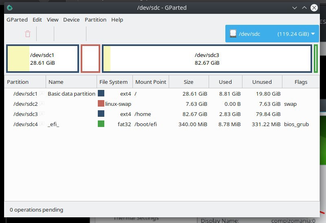Maximize the GParted window with the up chevron
The height and width of the screenshot is (223, 326).
click(x=304, y=8)
